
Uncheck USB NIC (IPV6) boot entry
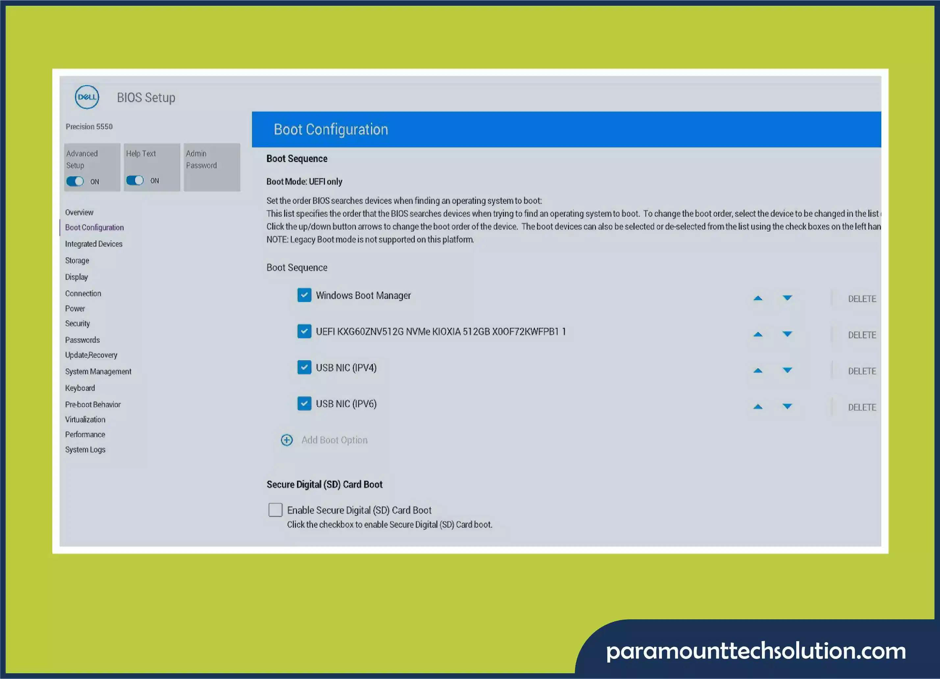[304, 403]
